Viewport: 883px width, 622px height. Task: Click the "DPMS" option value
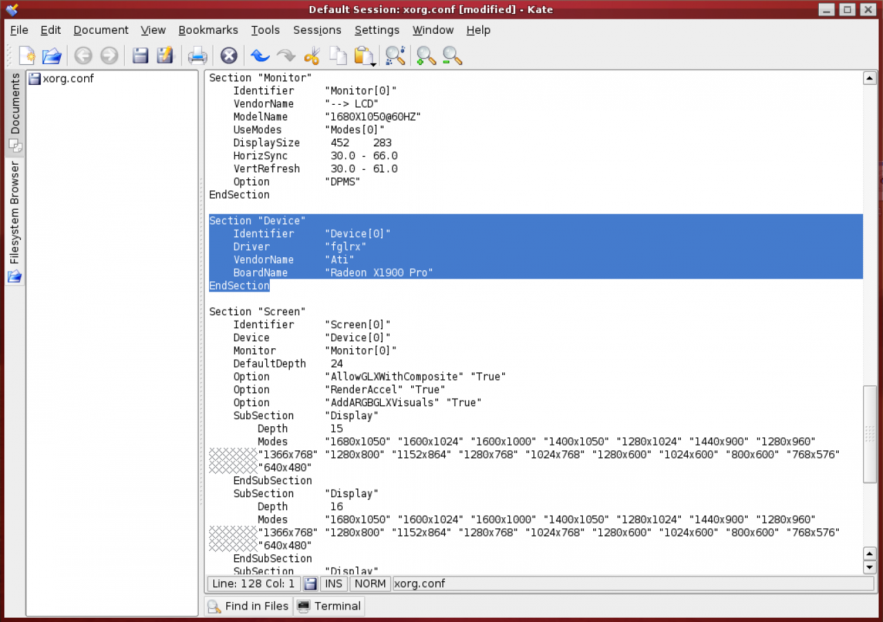point(342,182)
